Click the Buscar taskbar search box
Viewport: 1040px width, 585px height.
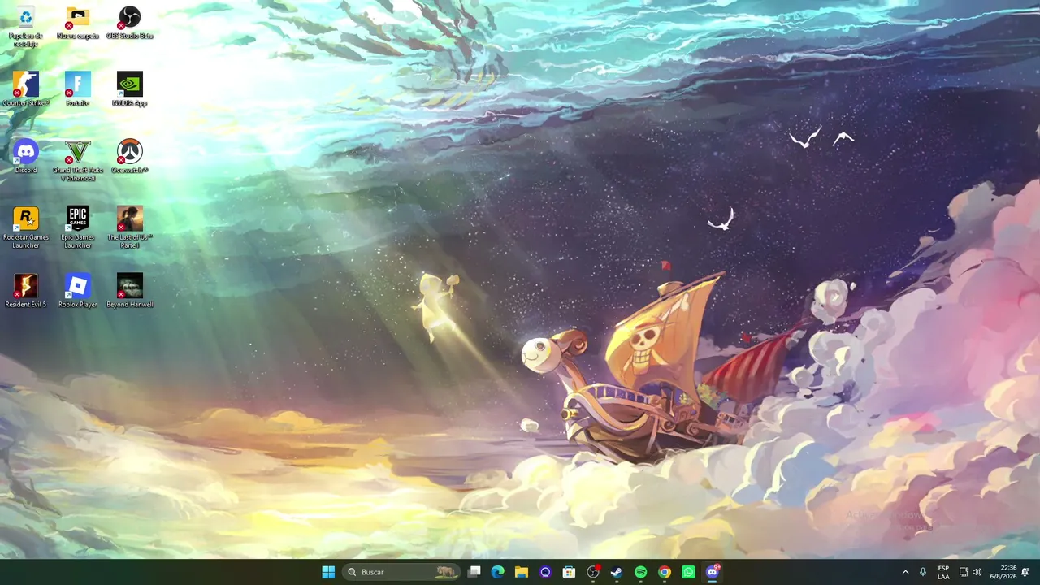point(401,572)
